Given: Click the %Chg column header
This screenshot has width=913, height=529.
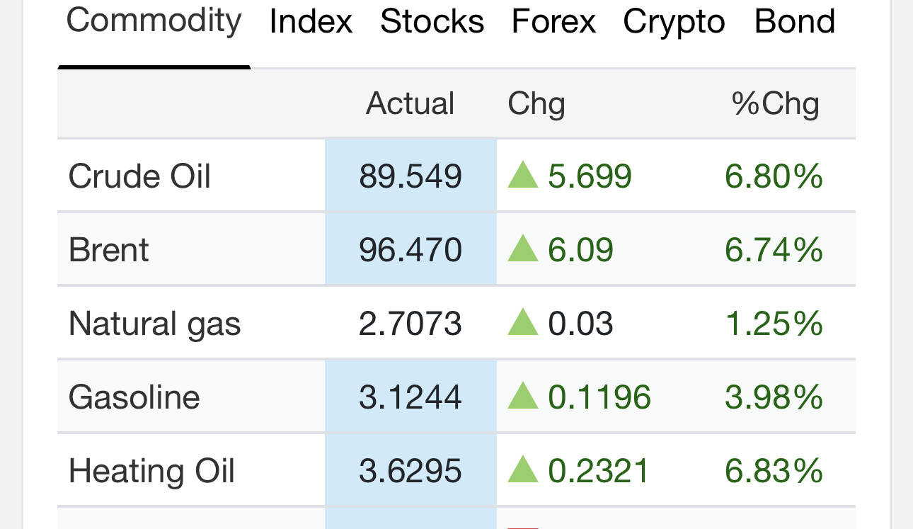Looking at the screenshot, I should click(x=775, y=104).
